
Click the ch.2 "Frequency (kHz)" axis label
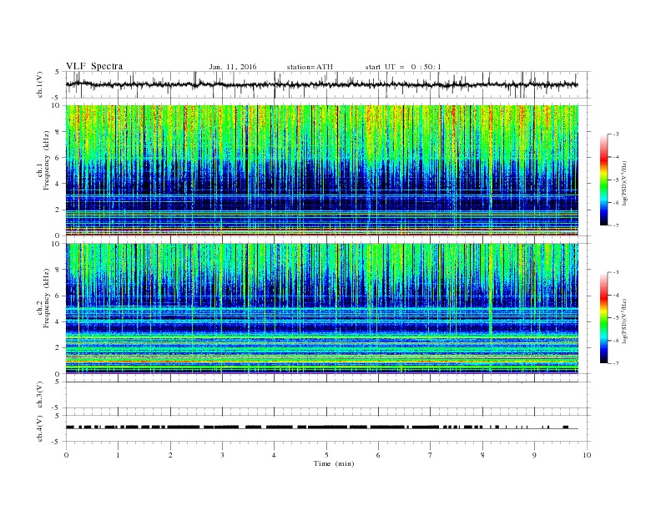(x=47, y=299)
